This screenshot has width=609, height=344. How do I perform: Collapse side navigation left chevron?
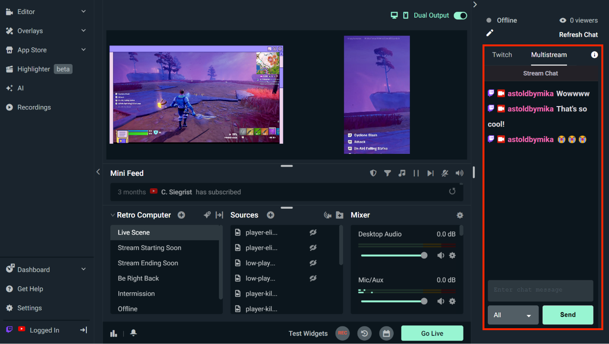point(98,172)
